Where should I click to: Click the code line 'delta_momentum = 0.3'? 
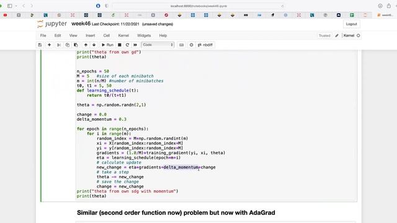[x=102, y=120]
